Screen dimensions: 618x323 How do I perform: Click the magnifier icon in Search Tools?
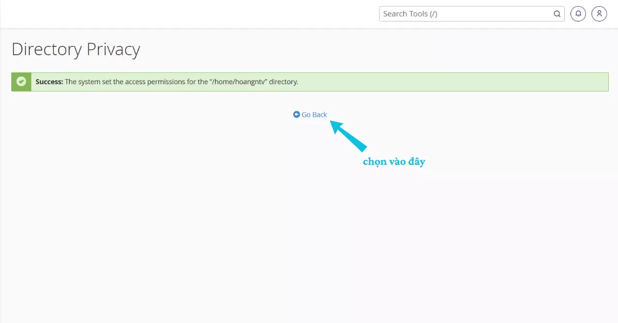pyautogui.click(x=557, y=14)
